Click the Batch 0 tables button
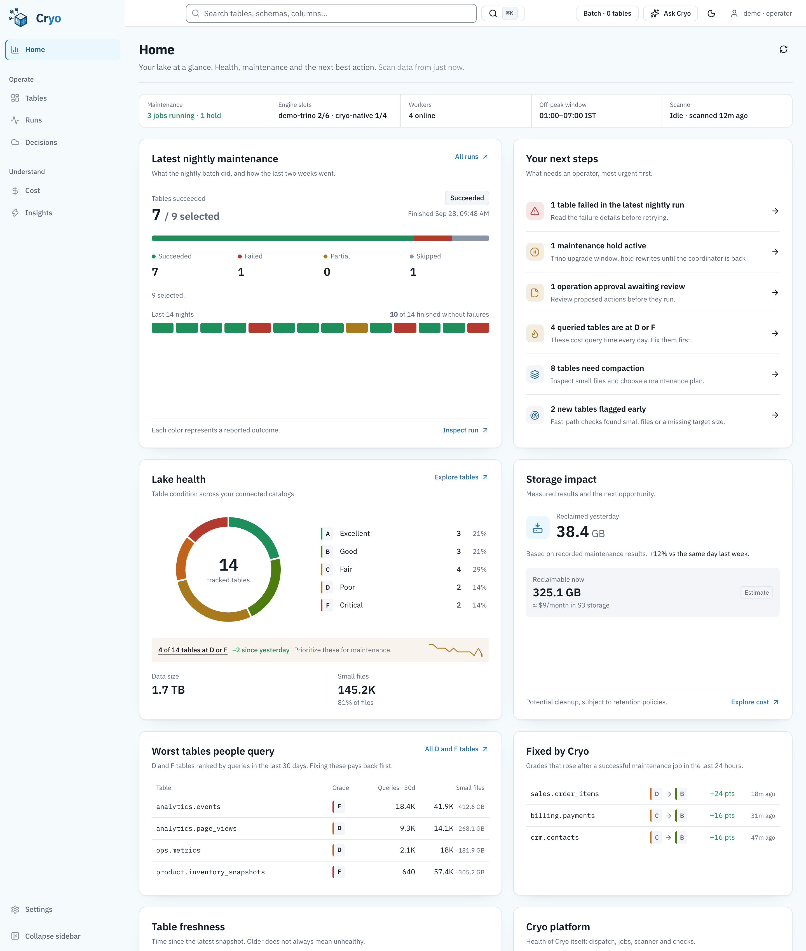806x951 pixels. pos(607,14)
